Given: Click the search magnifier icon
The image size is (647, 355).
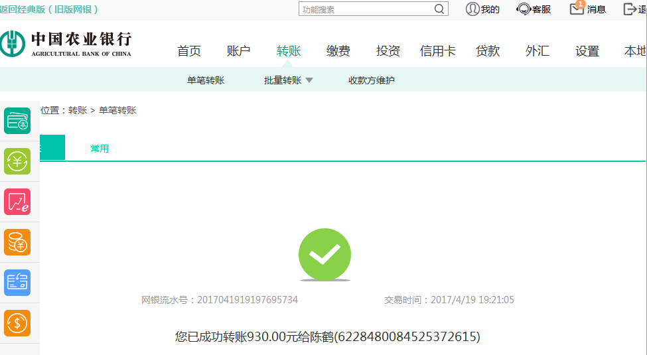Looking at the screenshot, I should pos(439,9).
